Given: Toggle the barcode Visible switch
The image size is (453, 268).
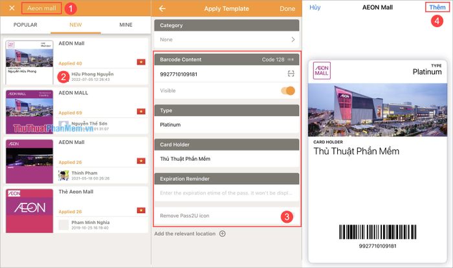Looking at the screenshot, I should tap(288, 91).
